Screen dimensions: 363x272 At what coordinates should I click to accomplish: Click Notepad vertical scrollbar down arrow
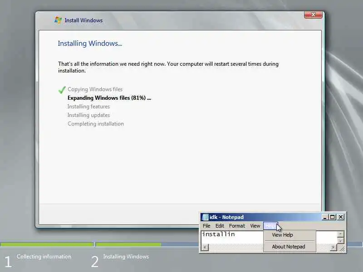340,241
